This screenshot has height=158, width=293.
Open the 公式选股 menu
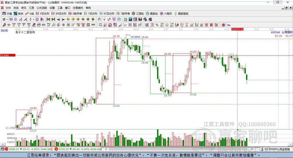coord(42,8)
